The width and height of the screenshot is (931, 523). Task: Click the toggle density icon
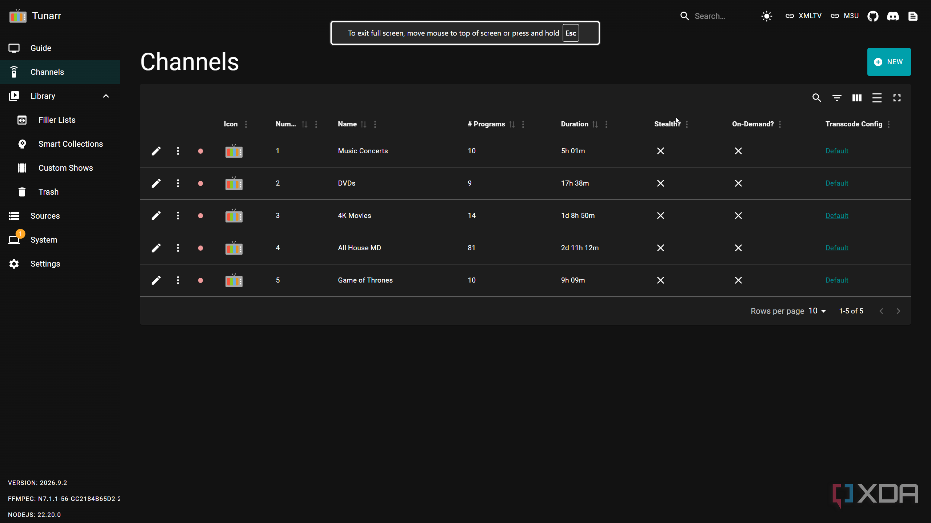pos(877,98)
